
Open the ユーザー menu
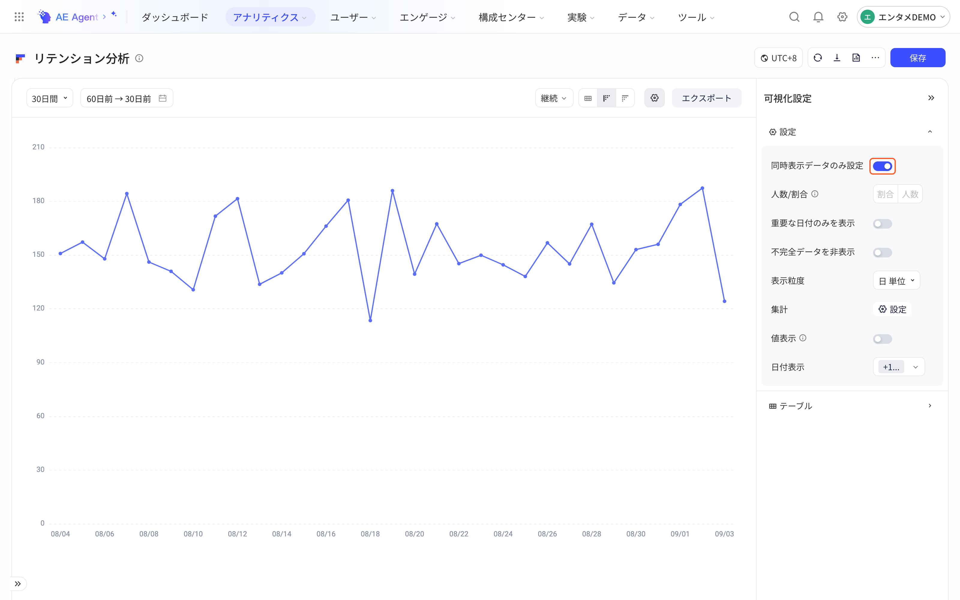tap(353, 17)
